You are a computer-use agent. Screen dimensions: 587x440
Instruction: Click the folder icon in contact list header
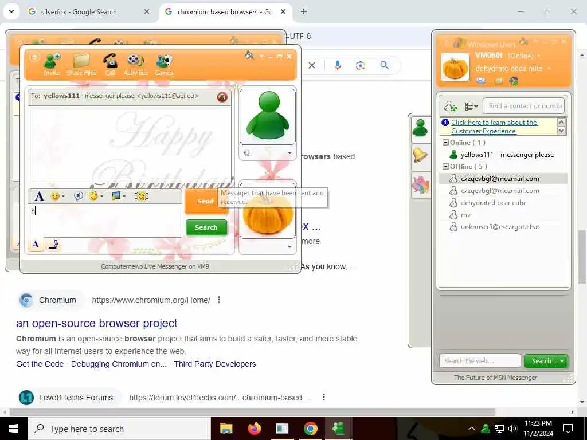[x=499, y=80]
